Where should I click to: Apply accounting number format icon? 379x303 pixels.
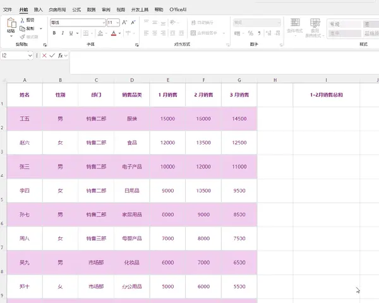tap(237, 33)
